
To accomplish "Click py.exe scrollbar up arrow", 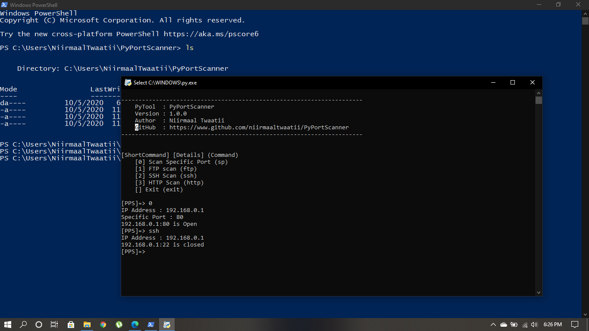I will (539, 93).
